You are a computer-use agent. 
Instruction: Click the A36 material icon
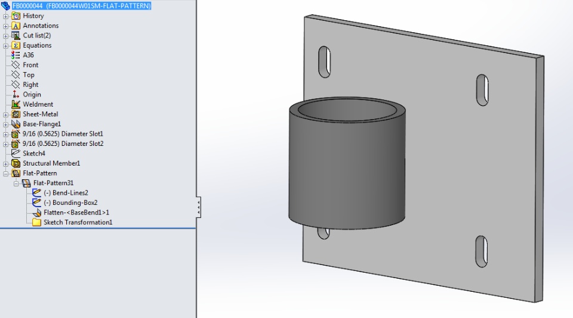pyautogui.click(x=16, y=55)
